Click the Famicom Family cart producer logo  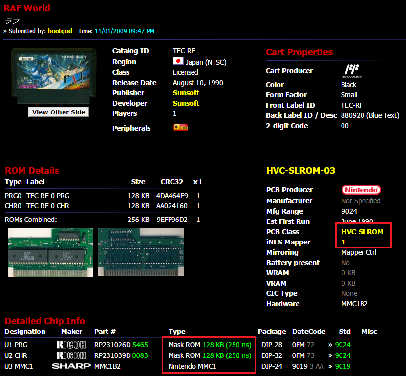pyautogui.click(x=352, y=71)
